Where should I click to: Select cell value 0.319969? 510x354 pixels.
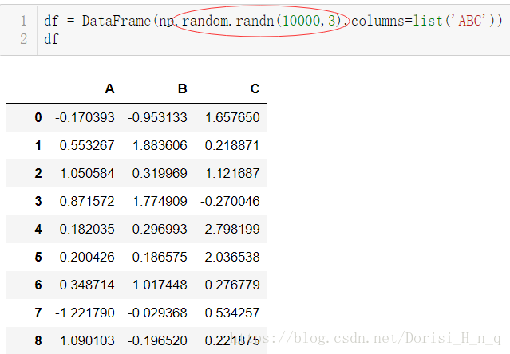160,173
